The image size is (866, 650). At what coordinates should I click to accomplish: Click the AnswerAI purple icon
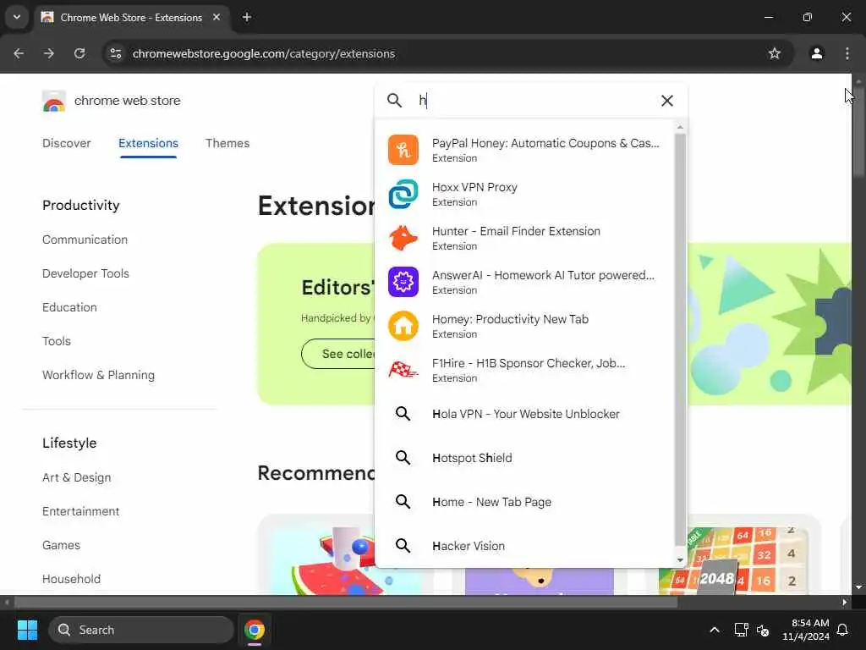pyautogui.click(x=403, y=282)
